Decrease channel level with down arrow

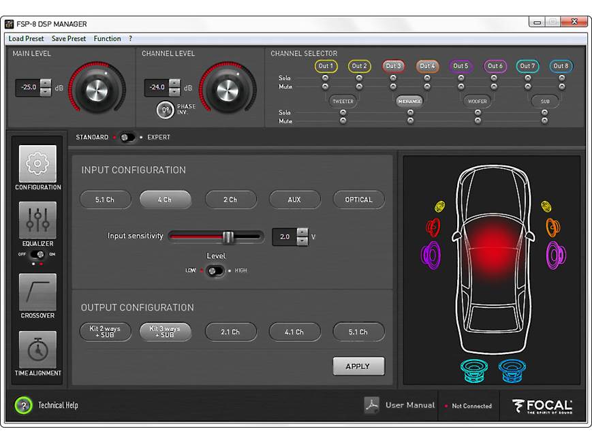175,92
